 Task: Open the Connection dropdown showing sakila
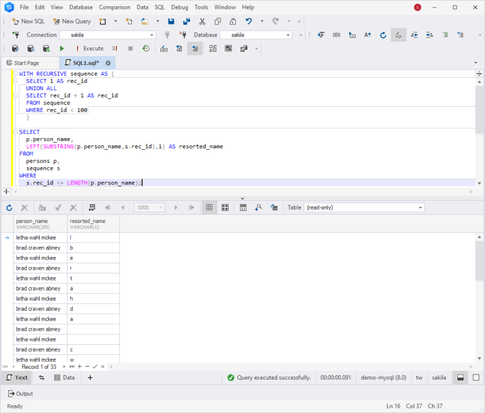click(152, 35)
